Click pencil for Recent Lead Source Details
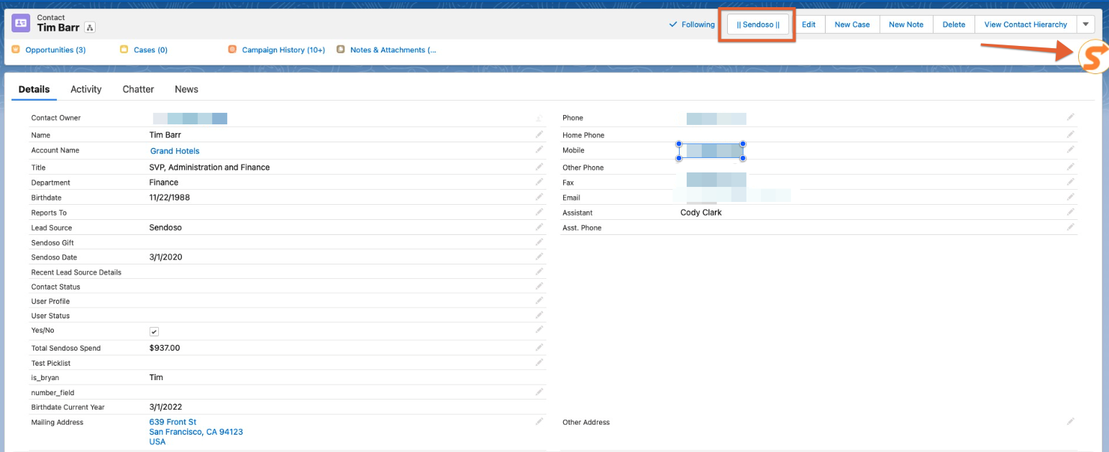1109x452 pixels. point(539,272)
